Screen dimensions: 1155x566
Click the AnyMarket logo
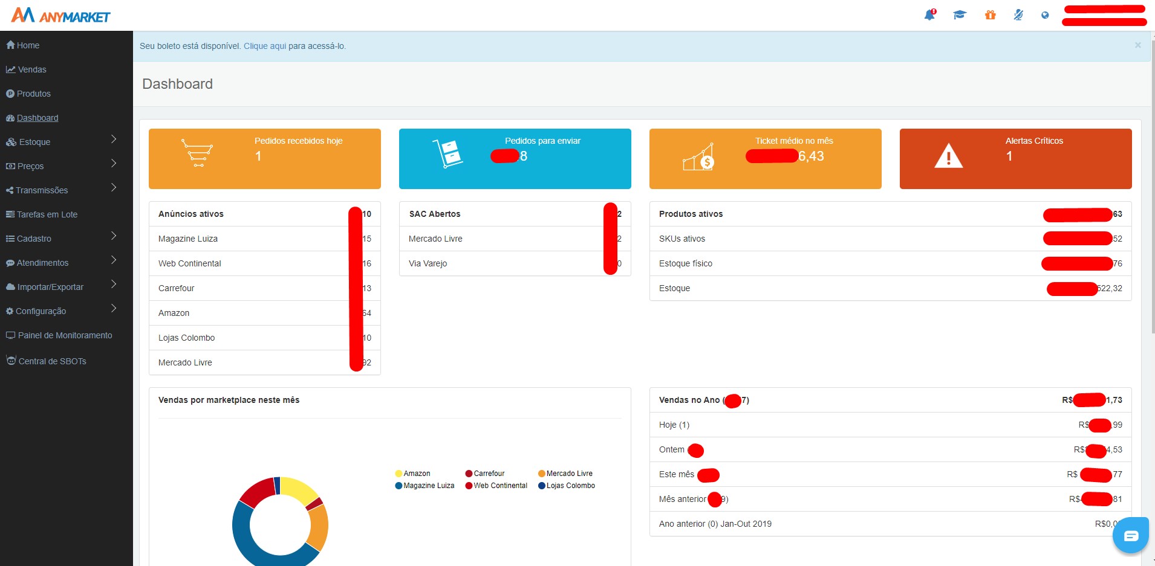coord(60,15)
